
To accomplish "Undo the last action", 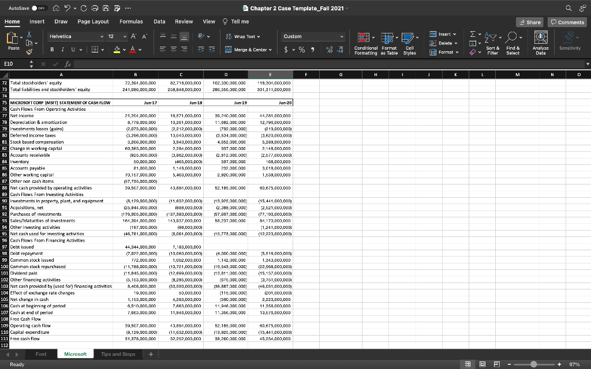I will point(68,8).
